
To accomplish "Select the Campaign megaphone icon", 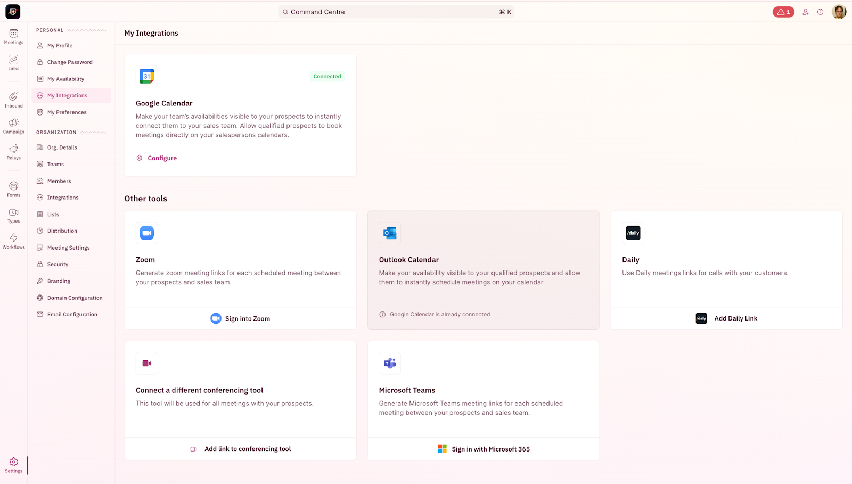I will tap(14, 125).
